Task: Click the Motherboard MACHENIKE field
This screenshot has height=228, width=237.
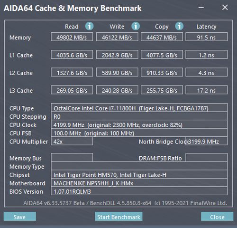Action: point(139,183)
